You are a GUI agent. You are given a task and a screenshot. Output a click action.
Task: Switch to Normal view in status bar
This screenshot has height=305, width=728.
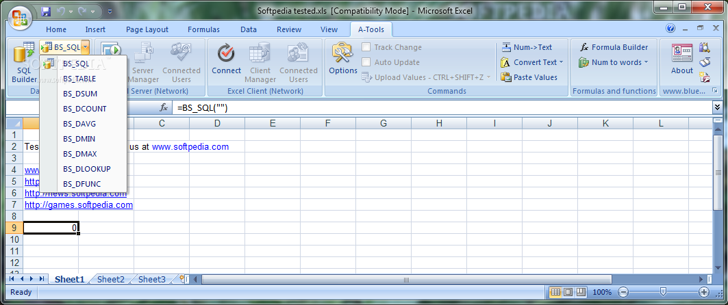click(x=555, y=293)
